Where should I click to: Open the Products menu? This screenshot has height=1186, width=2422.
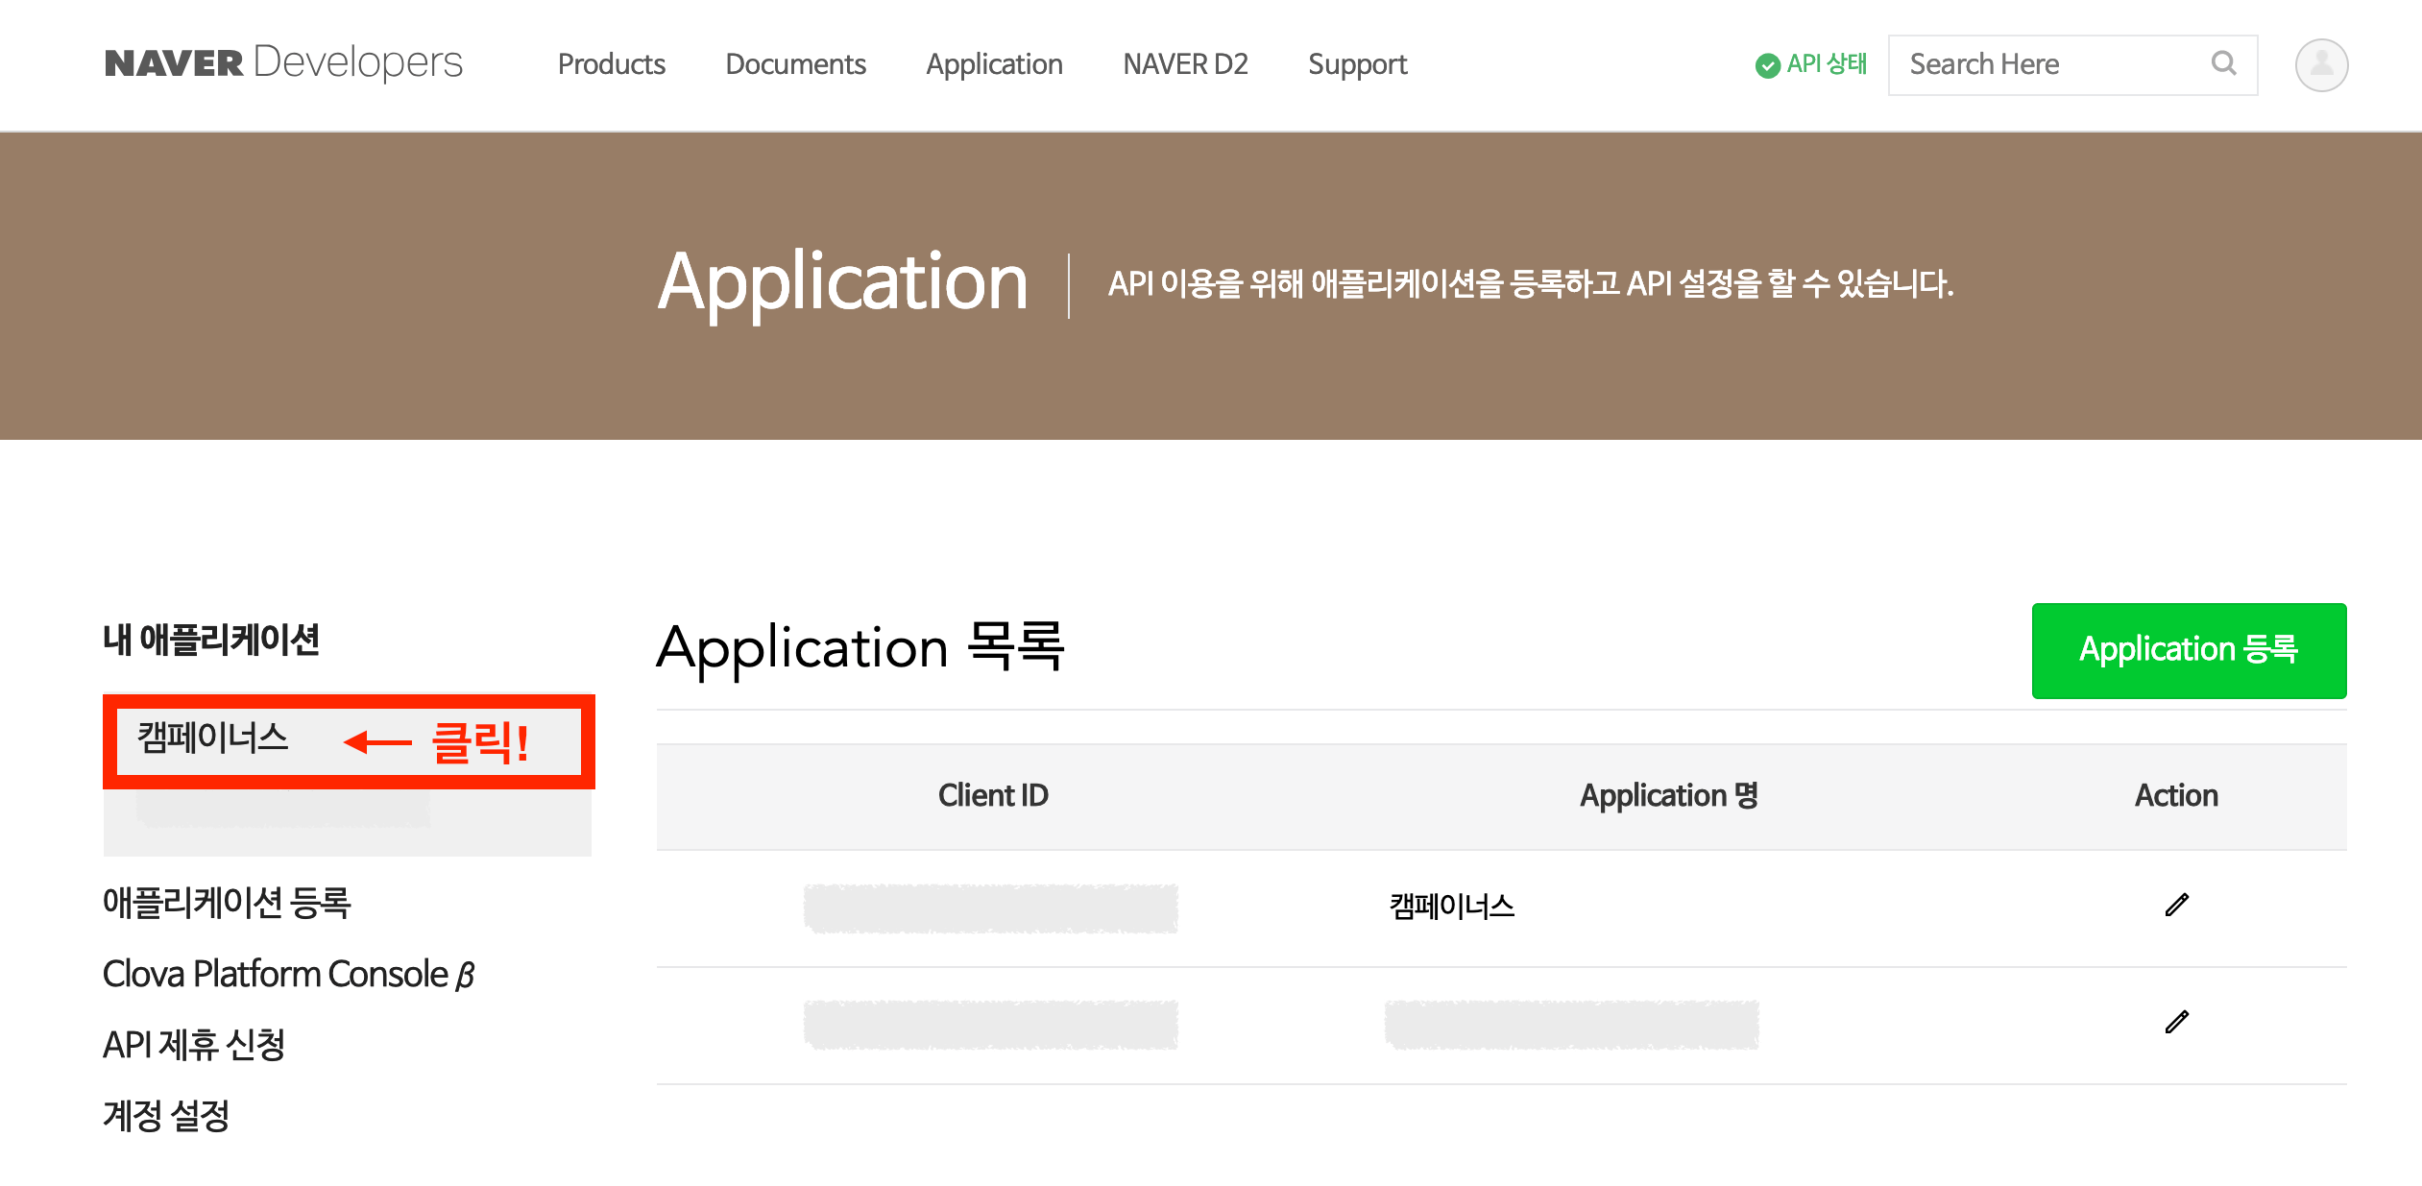611,64
